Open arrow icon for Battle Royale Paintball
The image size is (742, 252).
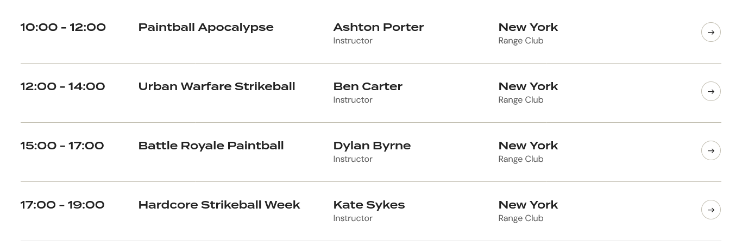tap(710, 150)
